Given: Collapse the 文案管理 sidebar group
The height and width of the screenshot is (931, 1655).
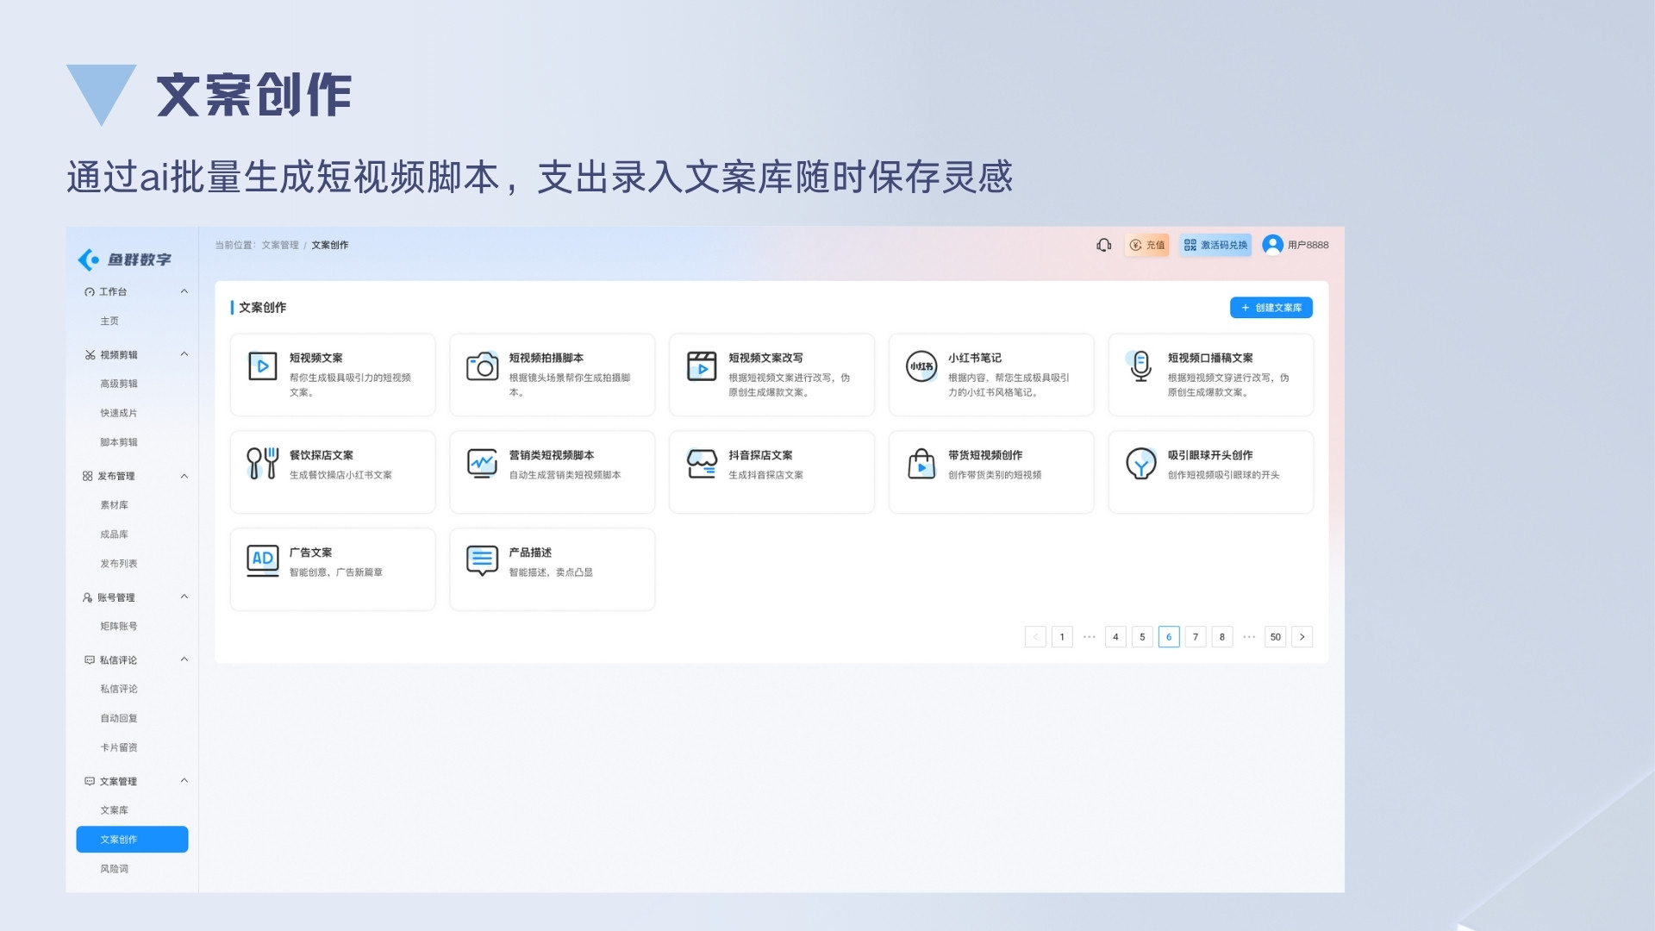Looking at the screenshot, I should click(184, 781).
